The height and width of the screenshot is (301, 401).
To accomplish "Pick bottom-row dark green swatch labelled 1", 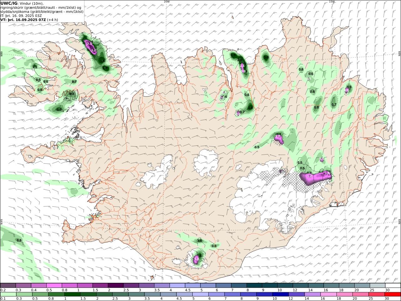I will [x=72, y=294].
